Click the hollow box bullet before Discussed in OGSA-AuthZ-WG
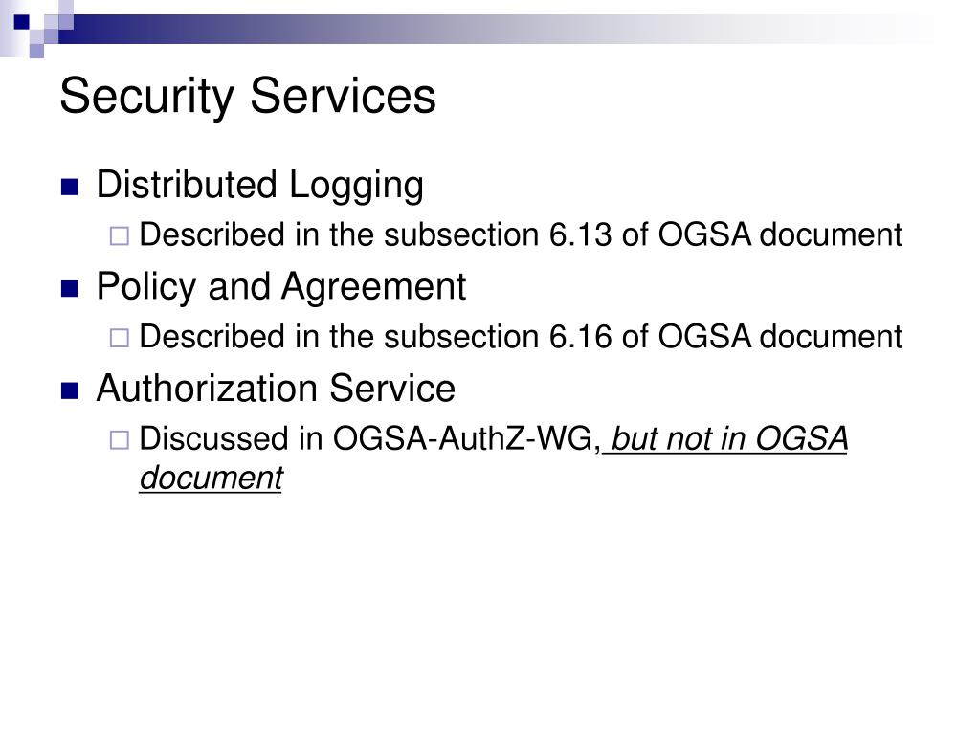Viewport: 980px width, 735px height. coord(120,440)
